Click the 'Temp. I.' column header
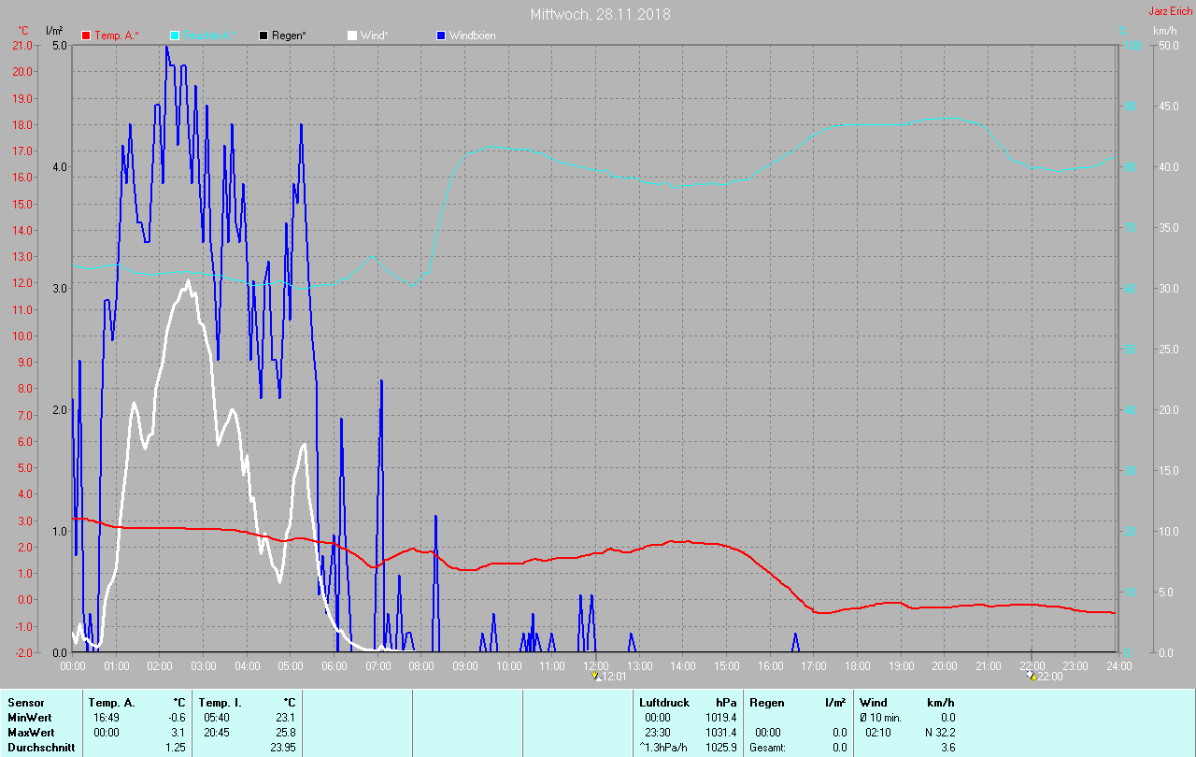The width and height of the screenshot is (1196, 757). coord(219,703)
